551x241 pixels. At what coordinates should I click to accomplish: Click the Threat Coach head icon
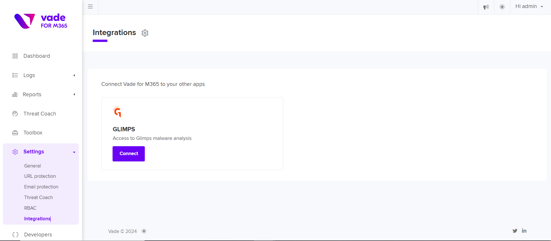pyautogui.click(x=15, y=114)
